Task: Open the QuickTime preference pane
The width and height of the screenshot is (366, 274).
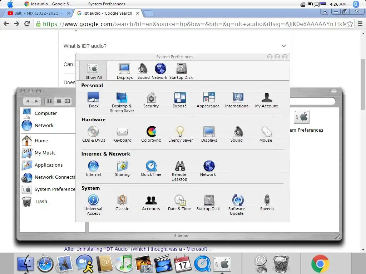Action: (151, 168)
